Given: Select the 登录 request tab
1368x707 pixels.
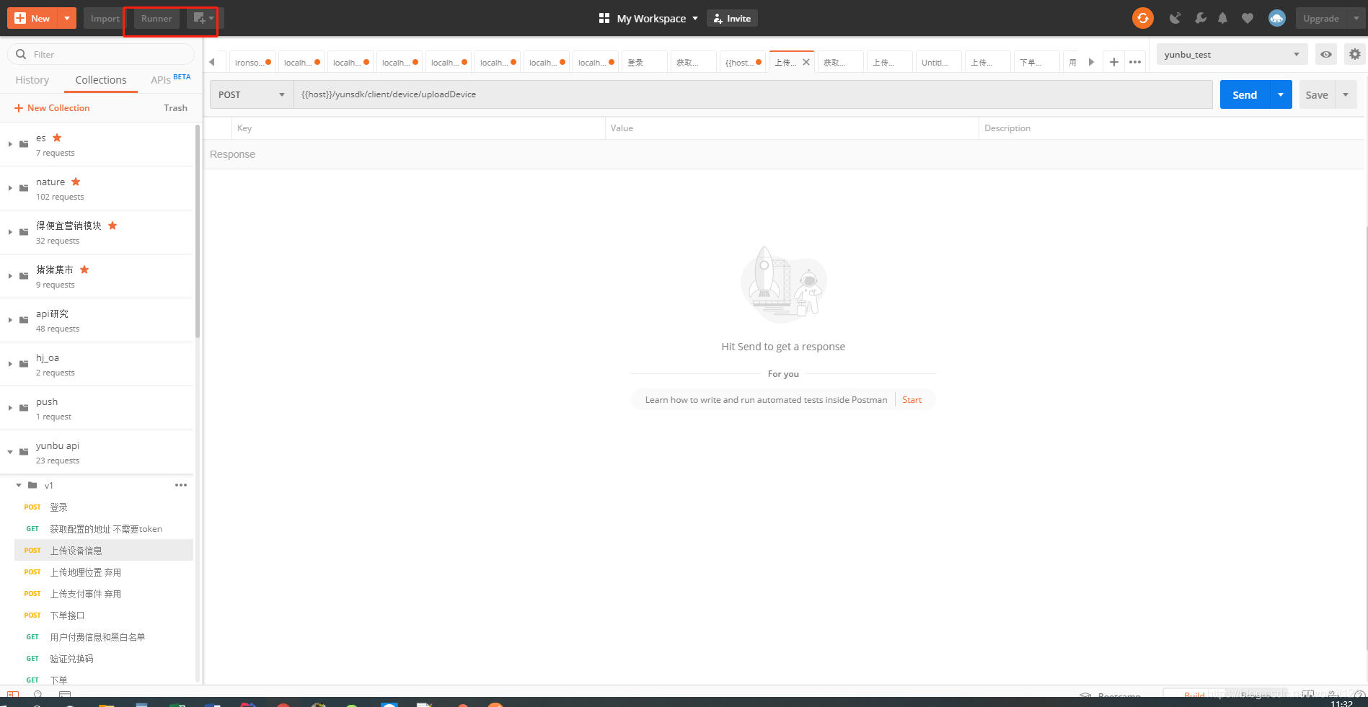Looking at the screenshot, I should click(645, 62).
